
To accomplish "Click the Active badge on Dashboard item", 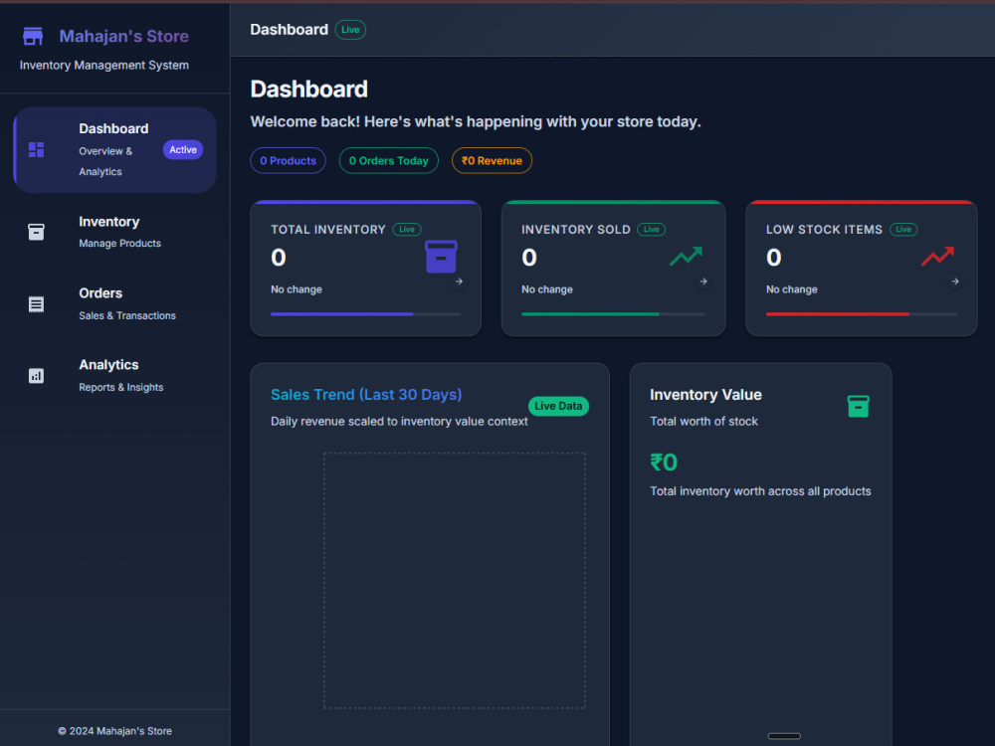I will (183, 150).
